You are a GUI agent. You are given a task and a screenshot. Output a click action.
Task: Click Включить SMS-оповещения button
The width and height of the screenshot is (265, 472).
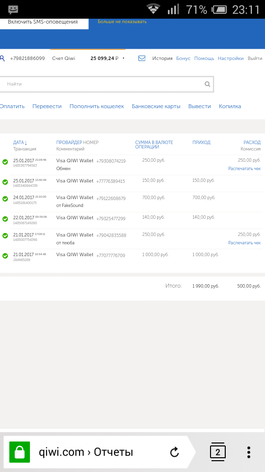point(43,22)
